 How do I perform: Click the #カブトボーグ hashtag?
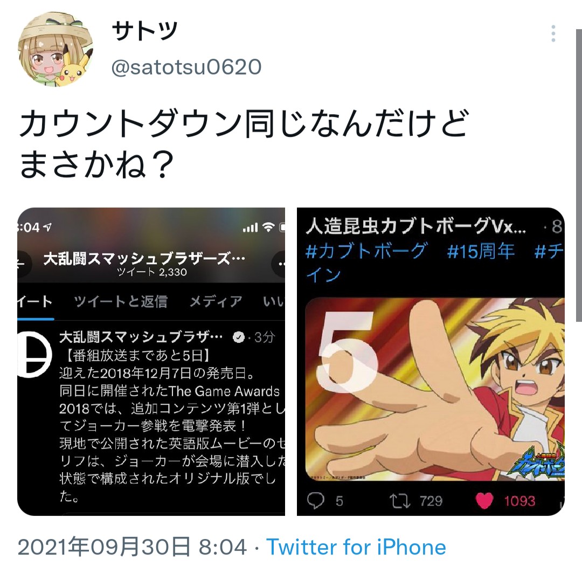click(x=366, y=251)
